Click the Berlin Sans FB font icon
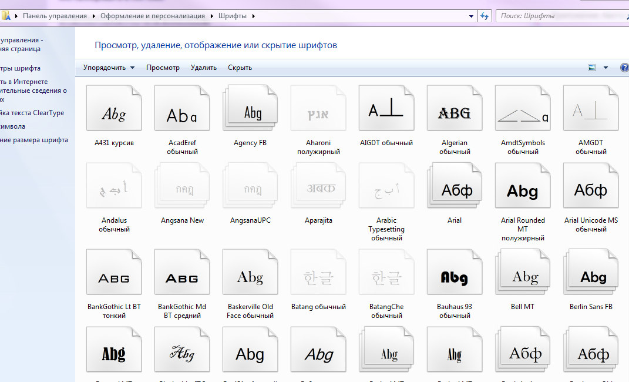 [591, 273]
